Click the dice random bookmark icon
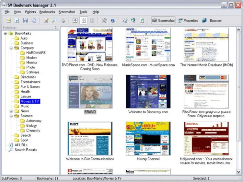The height and width of the screenshot is (182, 243). [125, 20]
